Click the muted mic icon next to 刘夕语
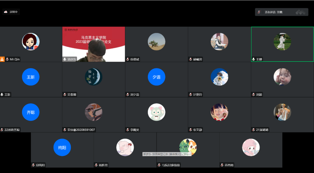Viewport: 314px width, 173px height. coord(128,94)
